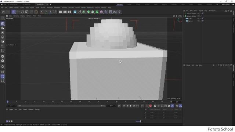This screenshot has height=132, width=235.
Task: Add a Cube primitive from toolbar
Action: [75, 12]
